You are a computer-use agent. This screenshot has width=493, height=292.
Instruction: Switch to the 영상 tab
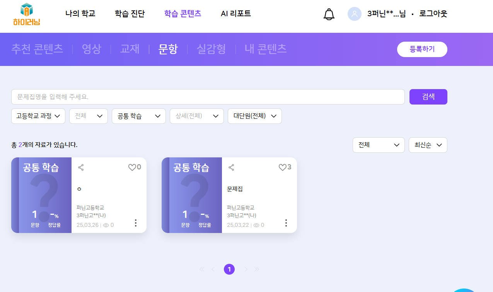point(91,49)
